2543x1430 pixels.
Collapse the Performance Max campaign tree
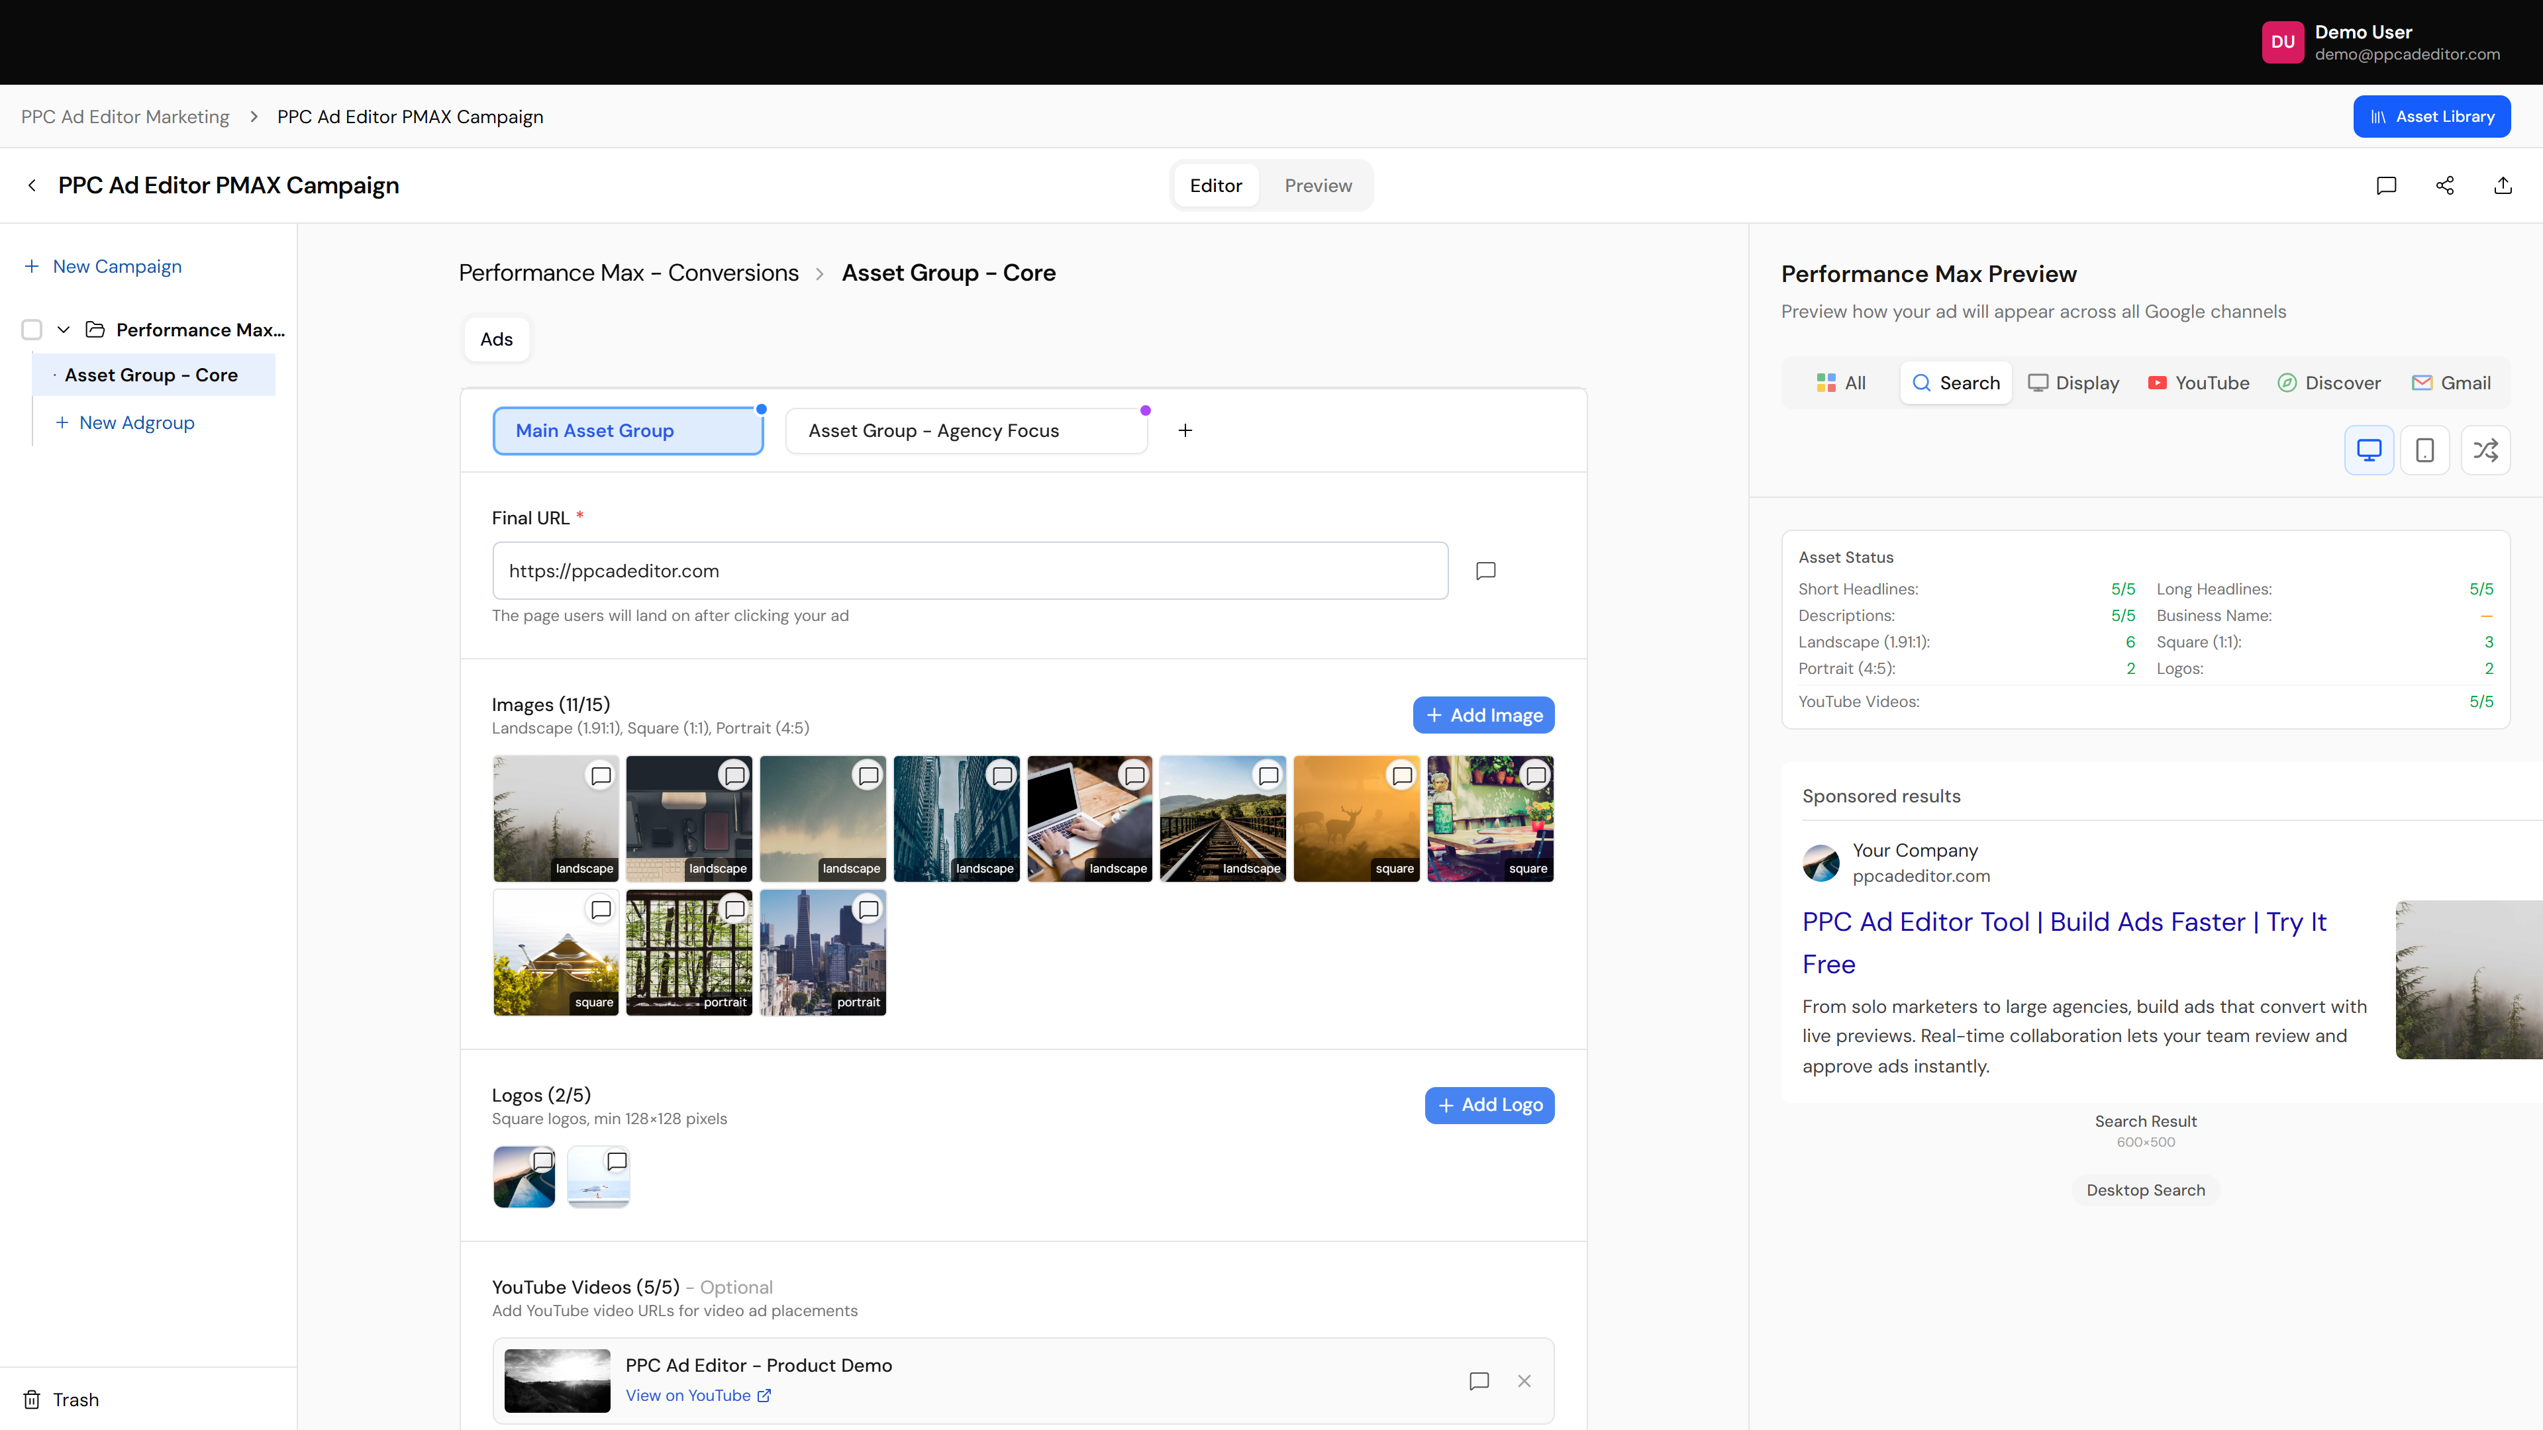(x=63, y=330)
